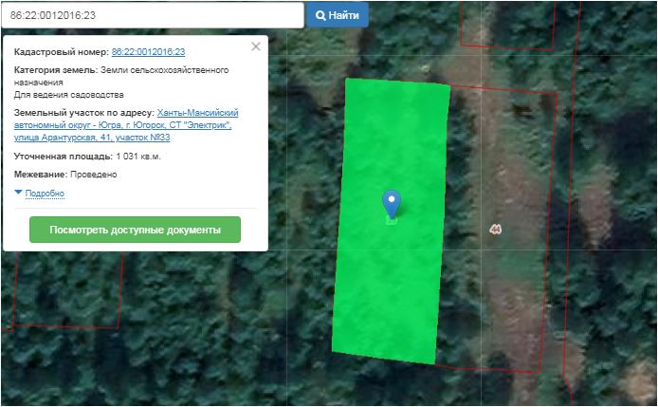The height and width of the screenshot is (407, 658).
Task: Click the Для ведения садоводства text
Action: click(x=69, y=95)
